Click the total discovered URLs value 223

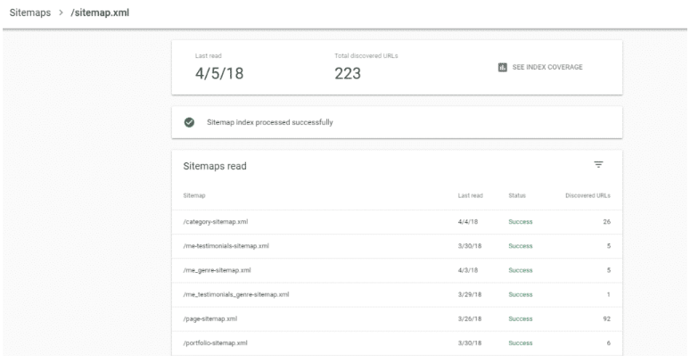tap(348, 73)
